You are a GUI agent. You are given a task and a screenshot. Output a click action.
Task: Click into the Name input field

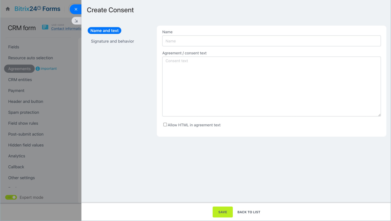click(x=271, y=41)
